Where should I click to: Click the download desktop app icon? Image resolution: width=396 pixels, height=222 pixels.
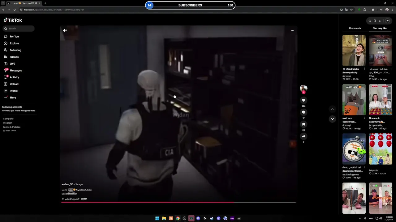pos(380,21)
